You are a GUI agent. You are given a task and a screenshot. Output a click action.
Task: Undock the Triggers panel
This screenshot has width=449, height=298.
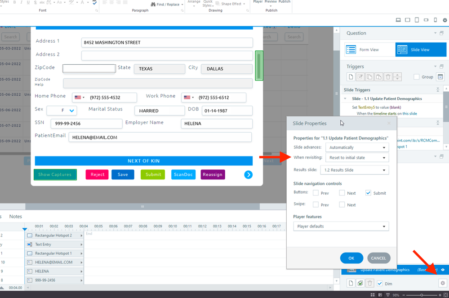(x=441, y=67)
